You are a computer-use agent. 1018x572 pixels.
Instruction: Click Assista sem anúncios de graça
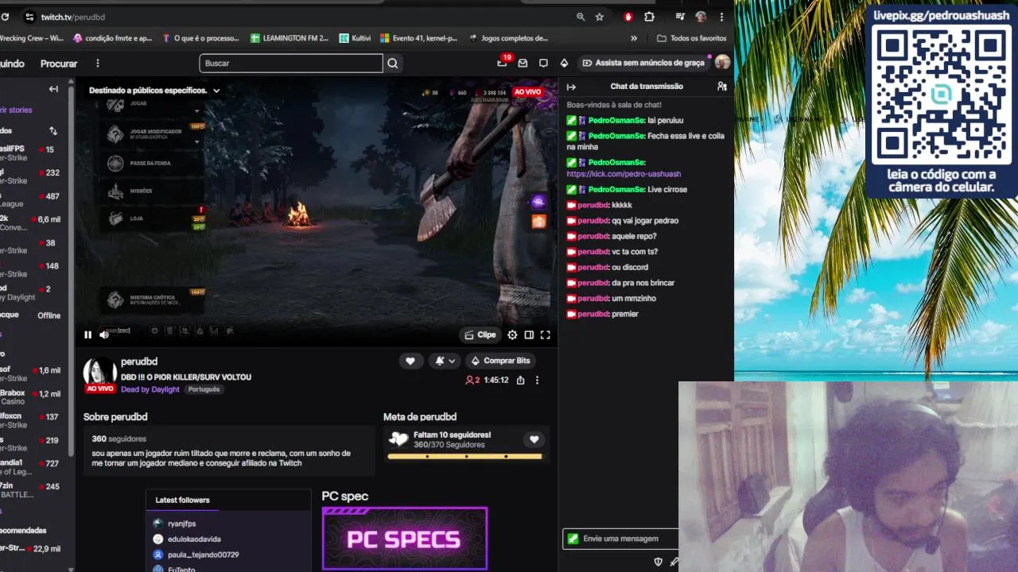click(x=643, y=63)
